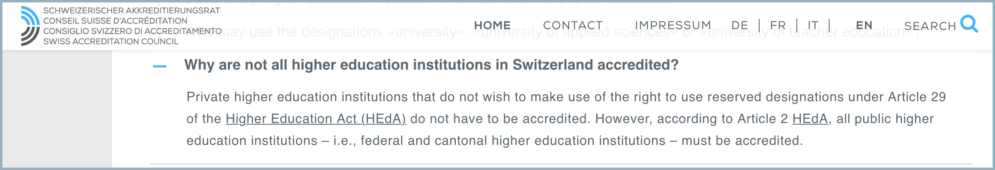Click the gray left sidebar area
The width and height of the screenshot is (995, 170).
57,109
